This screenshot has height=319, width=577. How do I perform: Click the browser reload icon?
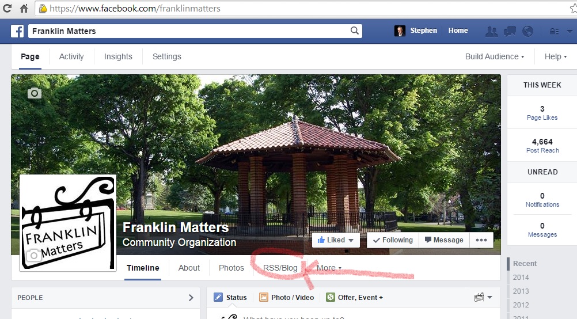(7, 8)
